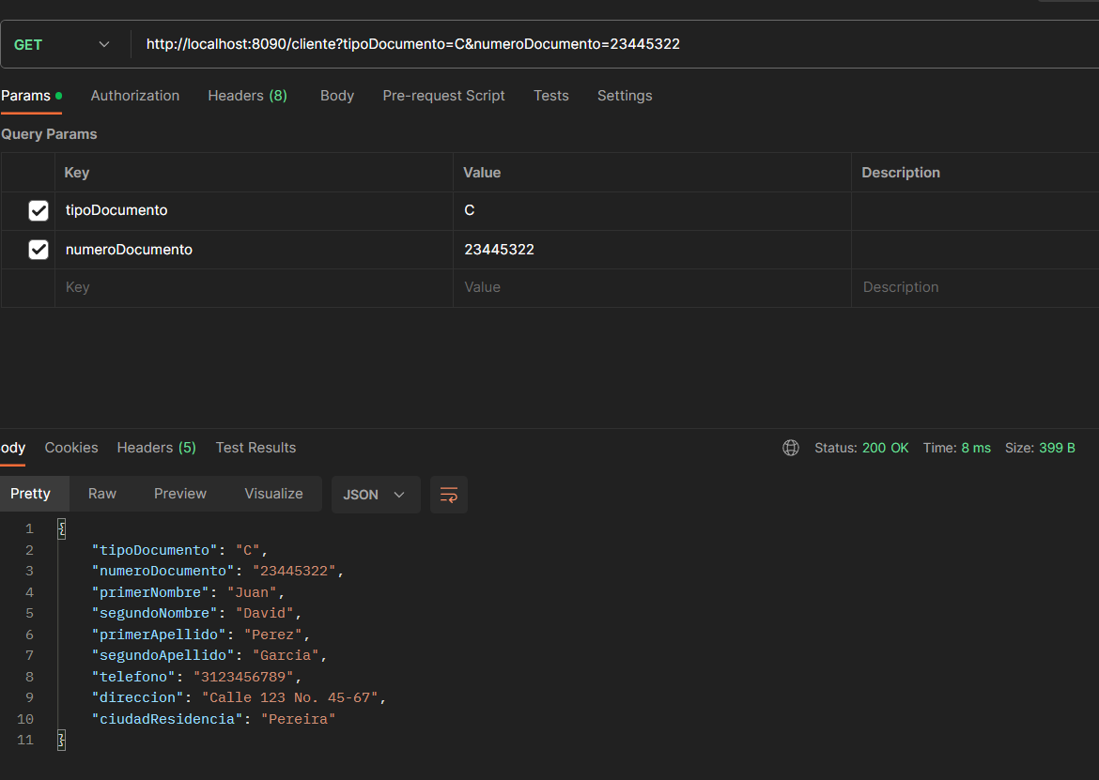Image resolution: width=1099 pixels, height=780 pixels.
Task: View the Cookies tab
Action: (71, 448)
